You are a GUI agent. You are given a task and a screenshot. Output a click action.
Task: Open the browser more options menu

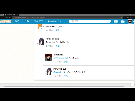click(x=134, y=17)
